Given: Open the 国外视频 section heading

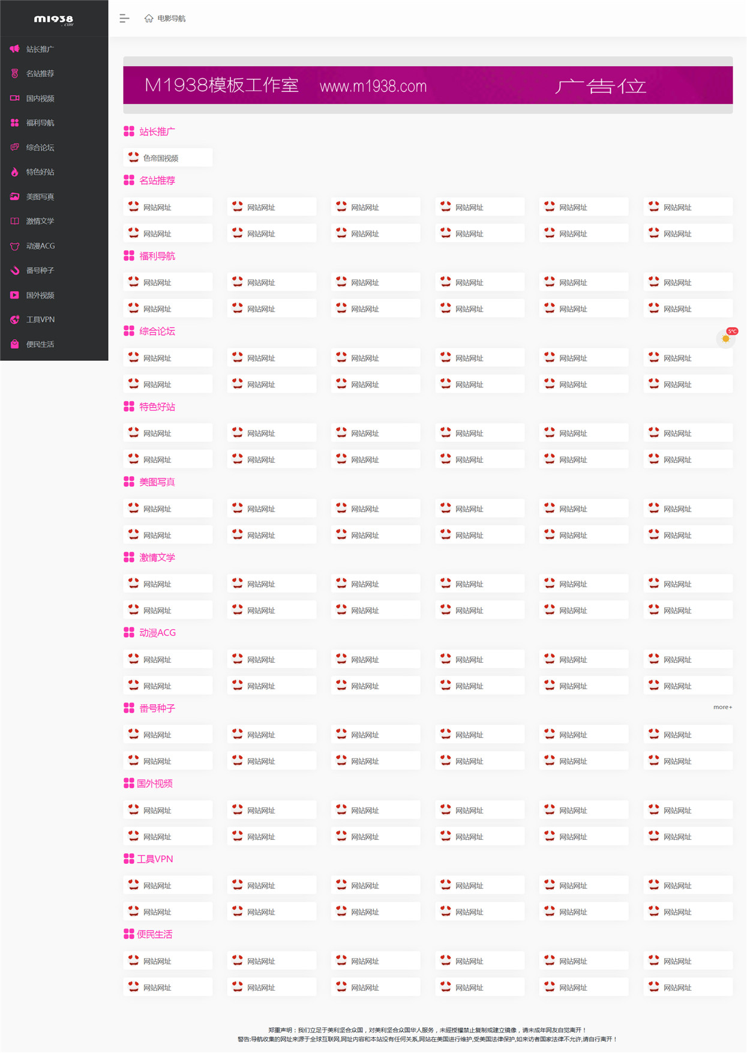Looking at the screenshot, I should [x=155, y=783].
